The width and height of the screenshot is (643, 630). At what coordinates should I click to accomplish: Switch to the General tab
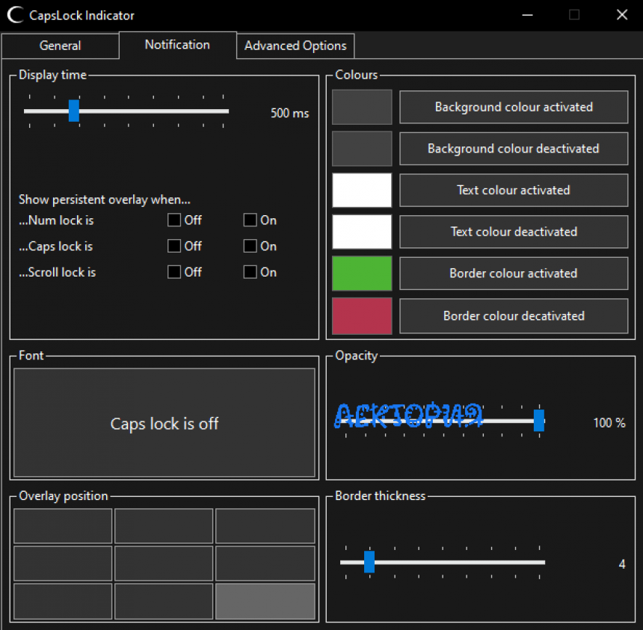(60, 46)
